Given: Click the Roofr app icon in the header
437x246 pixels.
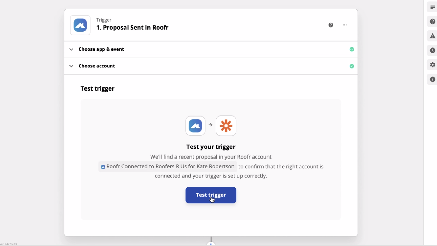Looking at the screenshot, I should tap(80, 25).
